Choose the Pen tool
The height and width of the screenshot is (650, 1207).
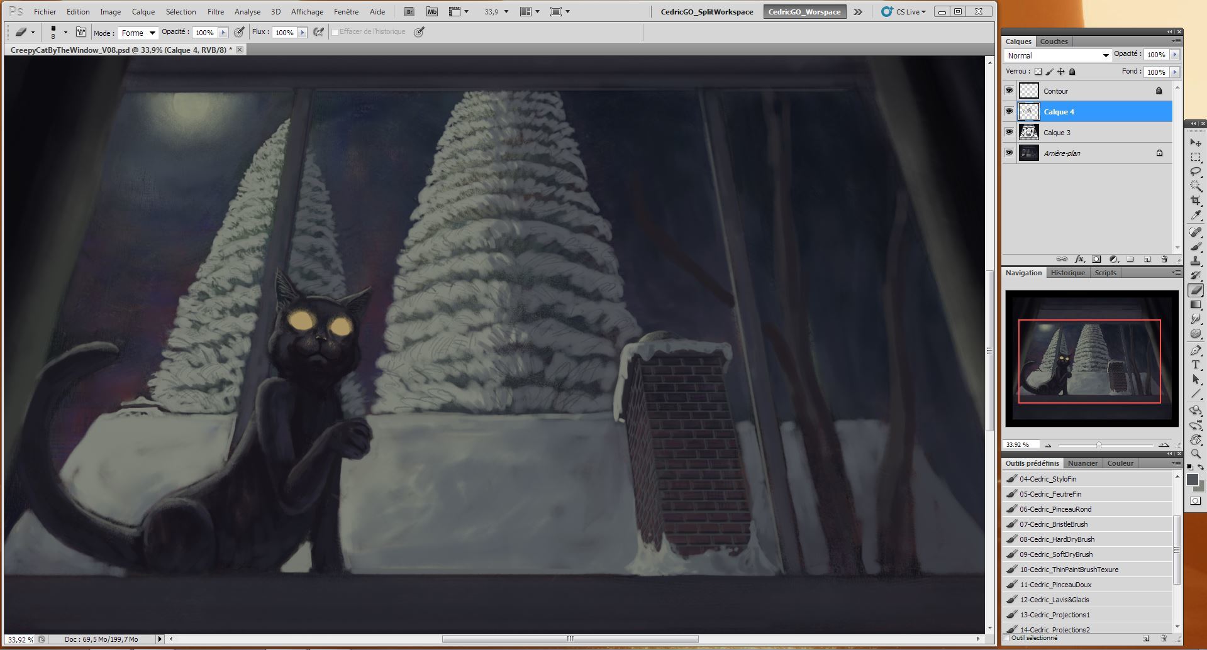click(x=1196, y=350)
